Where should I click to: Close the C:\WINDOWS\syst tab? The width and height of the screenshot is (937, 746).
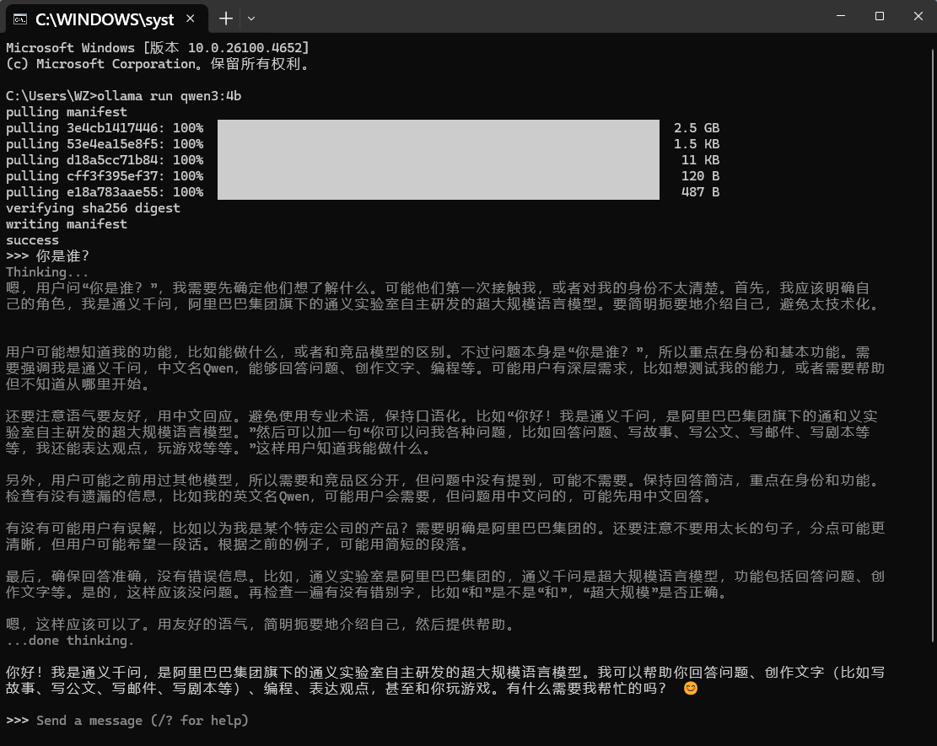[190, 19]
